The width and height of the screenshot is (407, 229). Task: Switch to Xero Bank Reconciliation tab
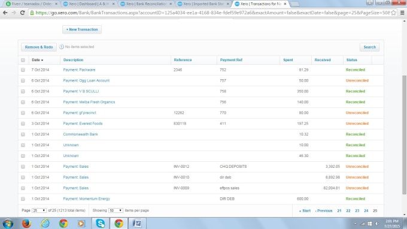tap(146, 4)
